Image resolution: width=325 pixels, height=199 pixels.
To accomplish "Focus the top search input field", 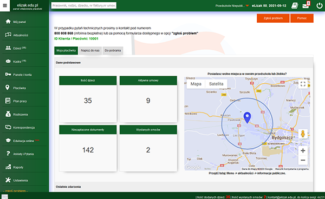I will (84, 5).
